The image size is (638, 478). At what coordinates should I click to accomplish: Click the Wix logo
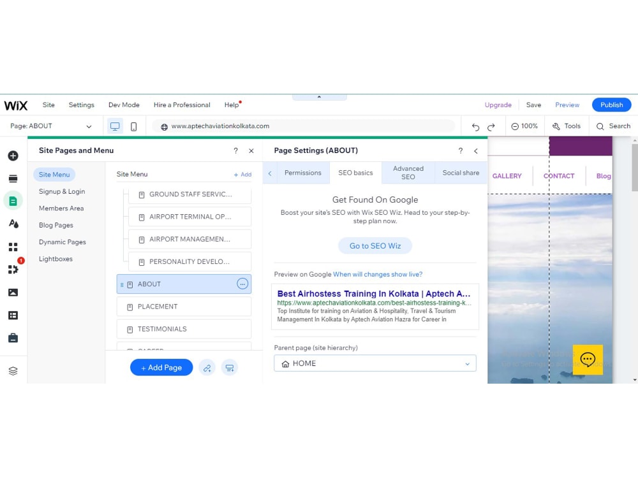16,105
